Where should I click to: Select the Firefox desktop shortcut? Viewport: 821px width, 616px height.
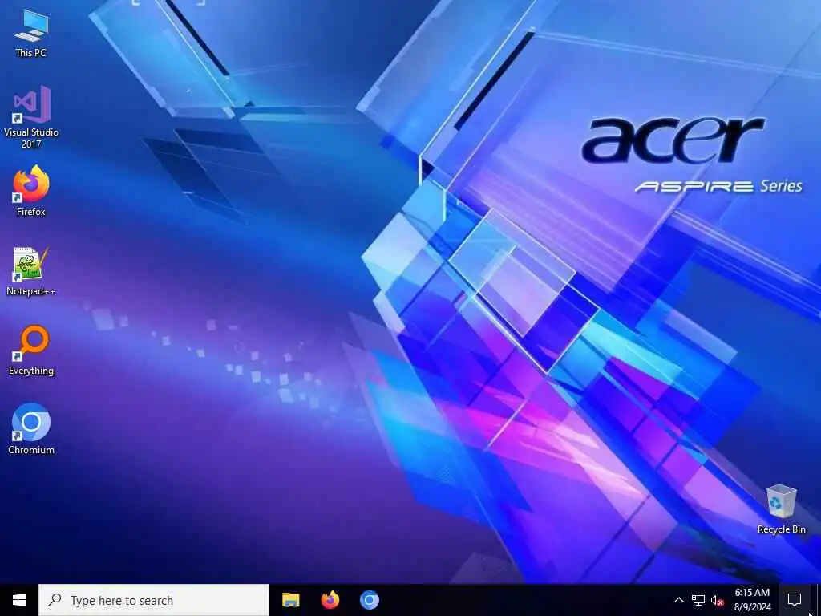click(x=31, y=191)
